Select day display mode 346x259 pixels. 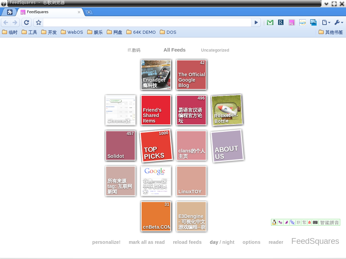pyautogui.click(x=214, y=242)
